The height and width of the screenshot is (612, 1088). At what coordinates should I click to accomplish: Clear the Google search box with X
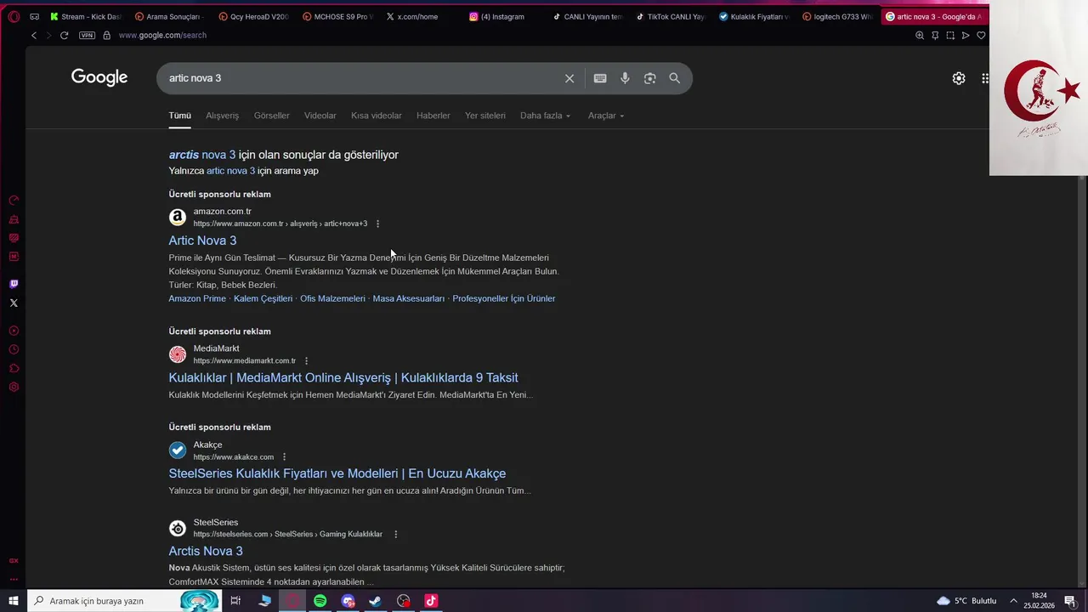(569, 78)
